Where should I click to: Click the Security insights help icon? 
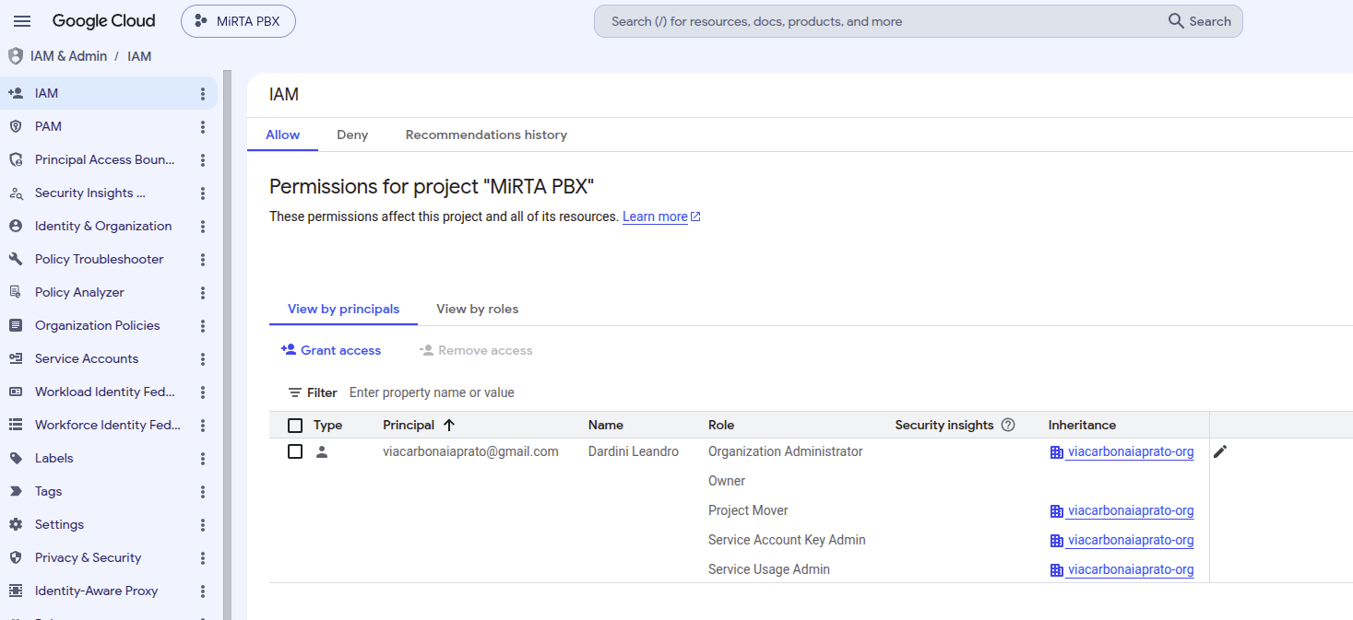pyautogui.click(x=1008, y=425)
